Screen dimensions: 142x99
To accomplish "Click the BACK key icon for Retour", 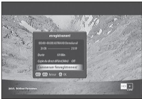I will pos(45,74).
